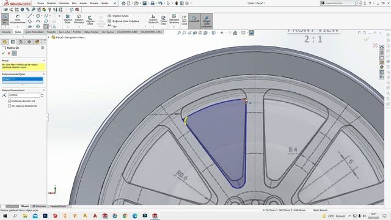Click the help question mark in Radyus Çiz panel
This screenshot has height=220, width=391.
[42, 48]
